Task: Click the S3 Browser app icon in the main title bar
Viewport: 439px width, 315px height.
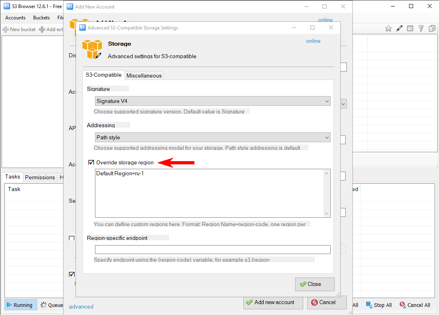Action: (7, 6)
